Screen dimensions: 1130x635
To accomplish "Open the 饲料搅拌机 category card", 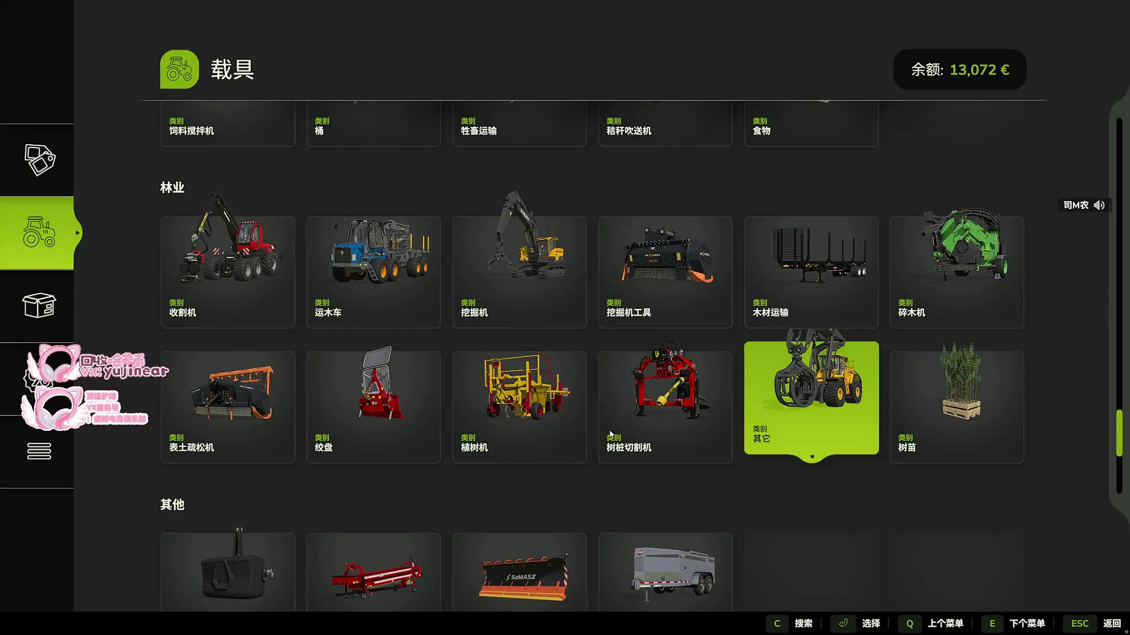I will pos(228,124).
